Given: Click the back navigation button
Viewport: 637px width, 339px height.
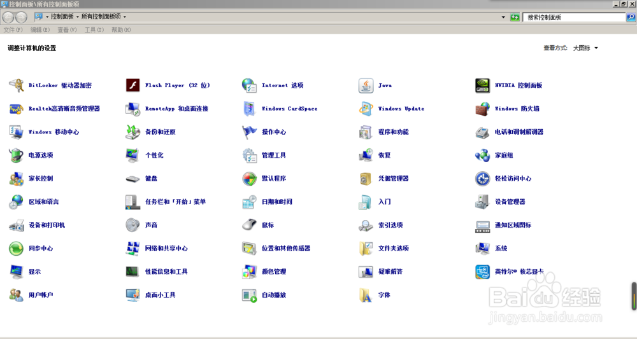Looking at the screenshot, I should click(x=8, y=17).
